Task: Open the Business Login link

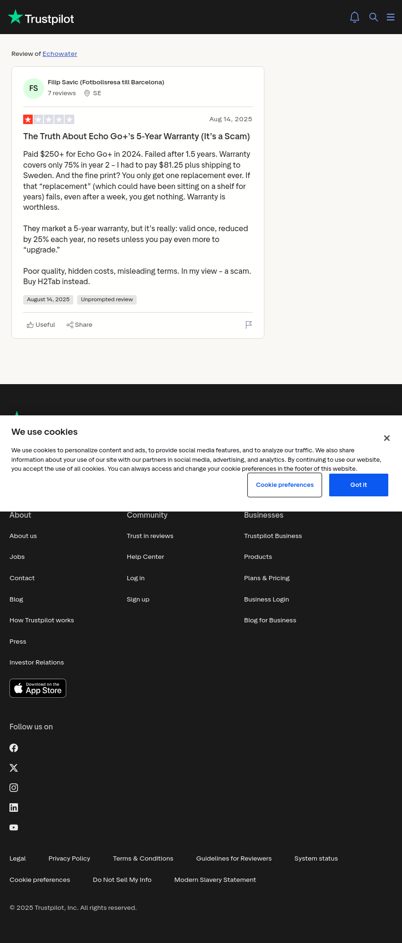Action: (266, 600)
